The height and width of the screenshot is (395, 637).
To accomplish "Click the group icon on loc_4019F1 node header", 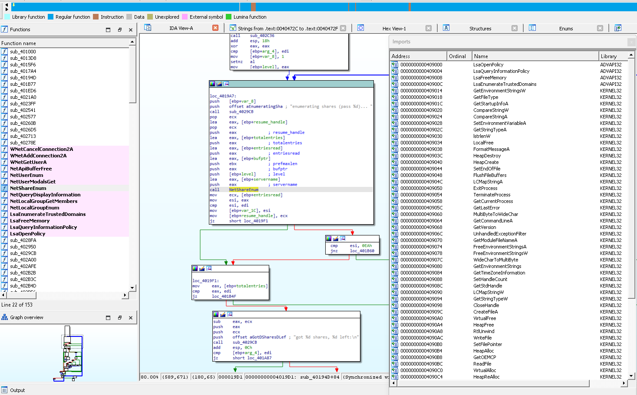I will coord(209,268).
